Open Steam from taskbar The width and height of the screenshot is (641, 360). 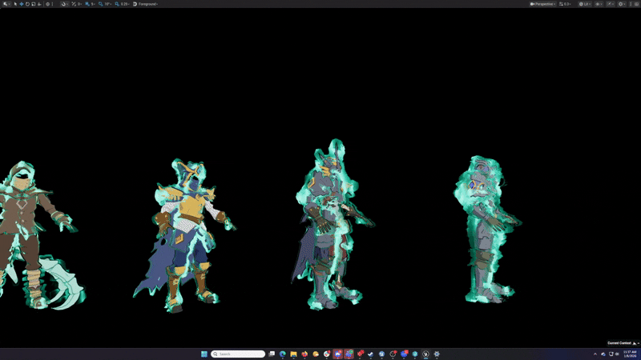(x=370, y=354)
